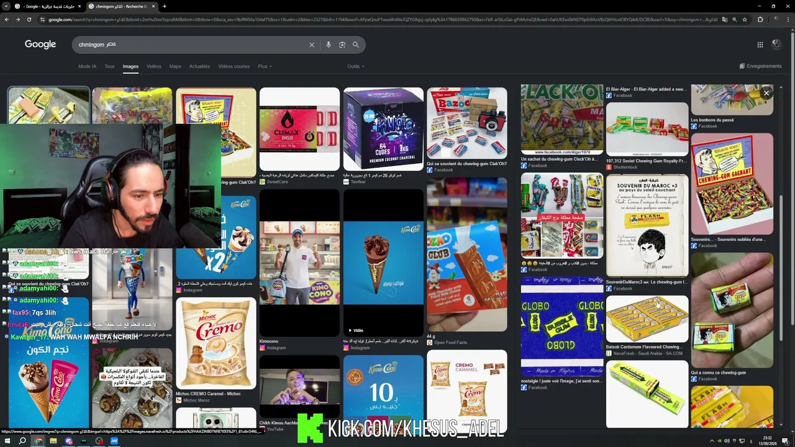This screenshot has width=795, height=447.
Task: Open the Ozmo Club chocolate image result
Action: point(467,255)
